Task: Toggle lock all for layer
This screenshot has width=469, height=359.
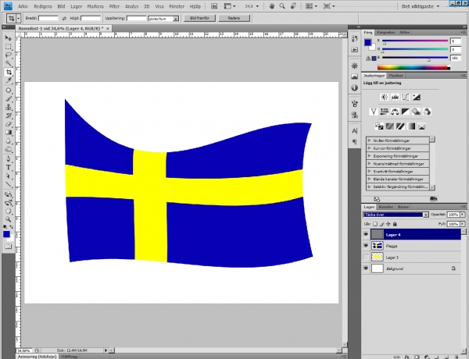Action: coord(395,224)
